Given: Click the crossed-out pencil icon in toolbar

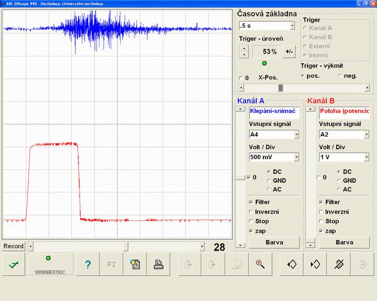Looking at the screenshot, I should tap(339, 265).
